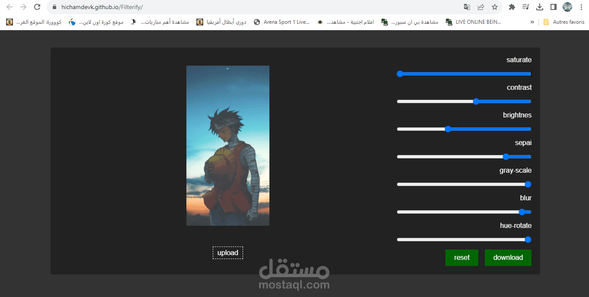
Task: Click the sepai slider
Action: click(x=464, y=157)
